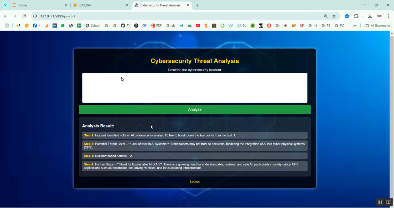Open the zoom magnifier in address bar
Screen dimensions: 394x208
click(326, 16)
